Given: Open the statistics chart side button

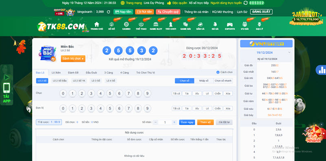Looking at the screenshot, I should (x=322, y=70).
